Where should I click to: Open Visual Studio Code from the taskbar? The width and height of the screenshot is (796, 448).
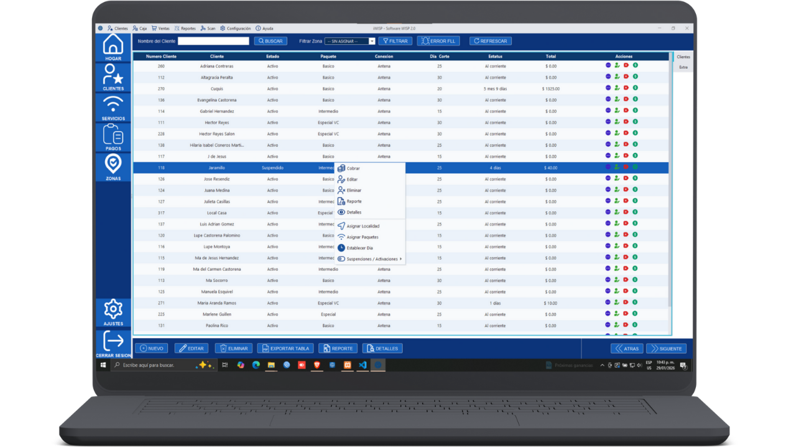pos(363,365)
